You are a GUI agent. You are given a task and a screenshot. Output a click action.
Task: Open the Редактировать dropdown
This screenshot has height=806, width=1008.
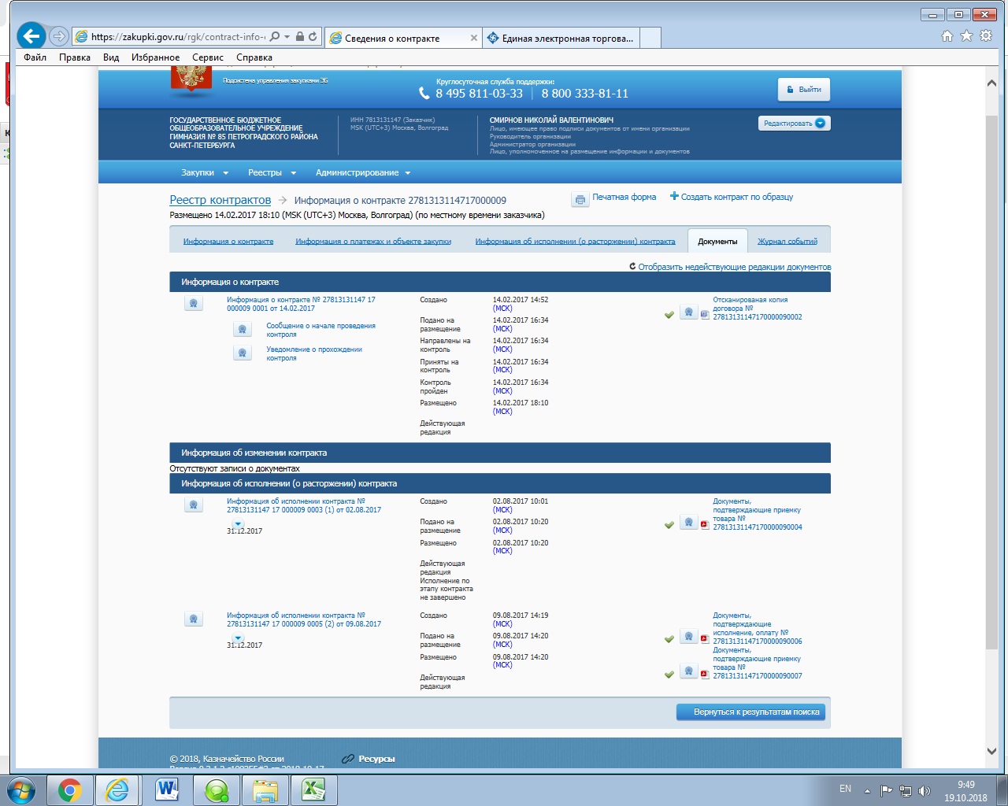(x=795, y=123)
